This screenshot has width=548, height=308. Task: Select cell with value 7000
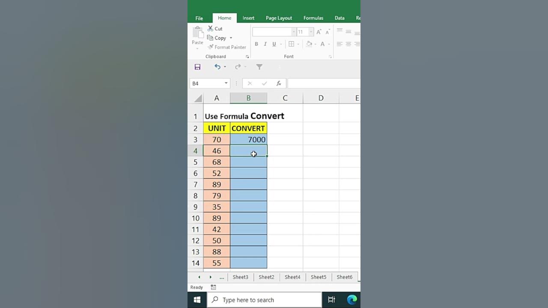(x=248, y=139)
